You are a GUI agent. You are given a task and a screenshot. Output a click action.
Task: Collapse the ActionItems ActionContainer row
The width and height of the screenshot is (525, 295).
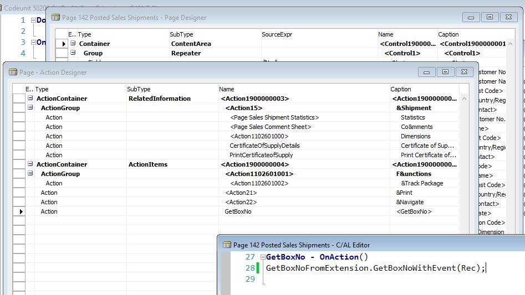(x=30, y=164)
